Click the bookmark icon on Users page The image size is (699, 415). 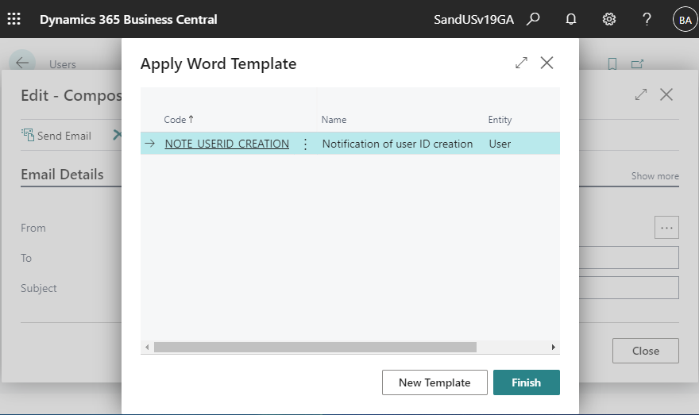[612, 64]
